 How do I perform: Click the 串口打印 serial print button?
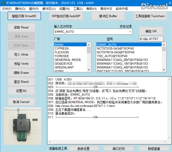[119, 149]
